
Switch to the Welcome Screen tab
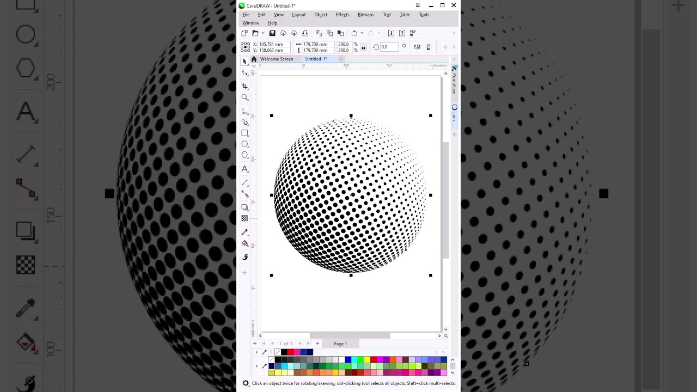(x=277, y=59)
